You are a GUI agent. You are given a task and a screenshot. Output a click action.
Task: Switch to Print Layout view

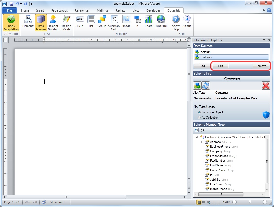[199, 202]
